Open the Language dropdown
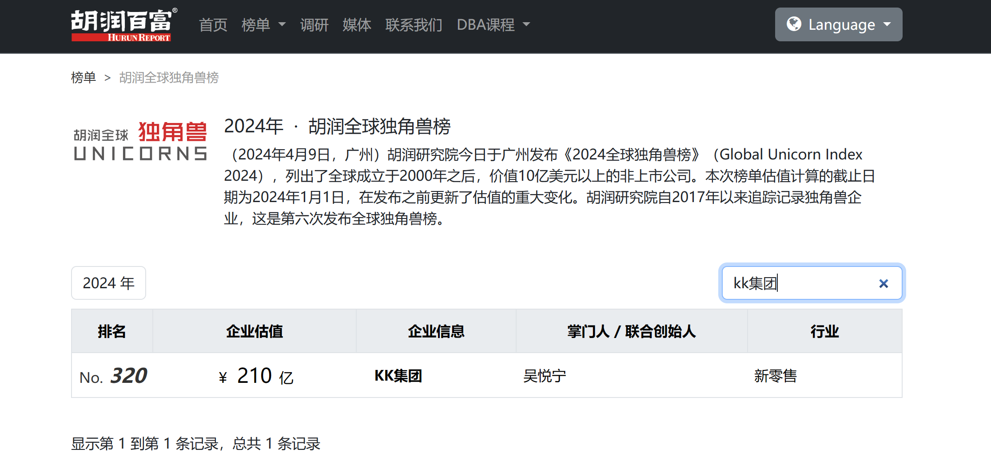 click(838, 24)
